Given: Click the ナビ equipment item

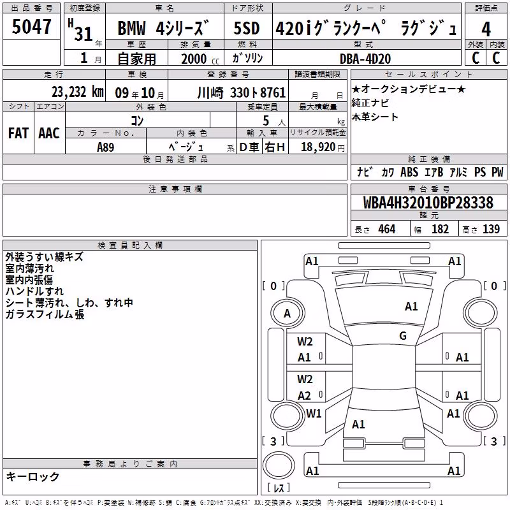Looking at the screenshot, I should 365,172.
